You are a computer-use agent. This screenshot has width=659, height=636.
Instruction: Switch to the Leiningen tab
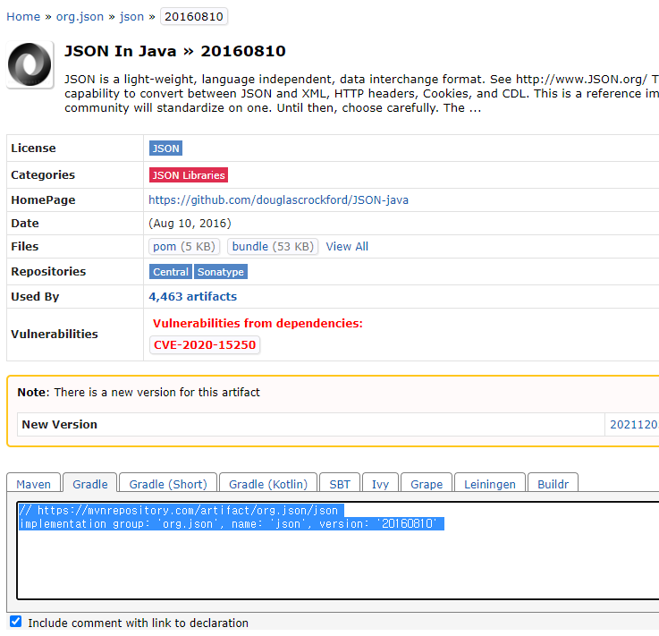click(x=490, y=484)
